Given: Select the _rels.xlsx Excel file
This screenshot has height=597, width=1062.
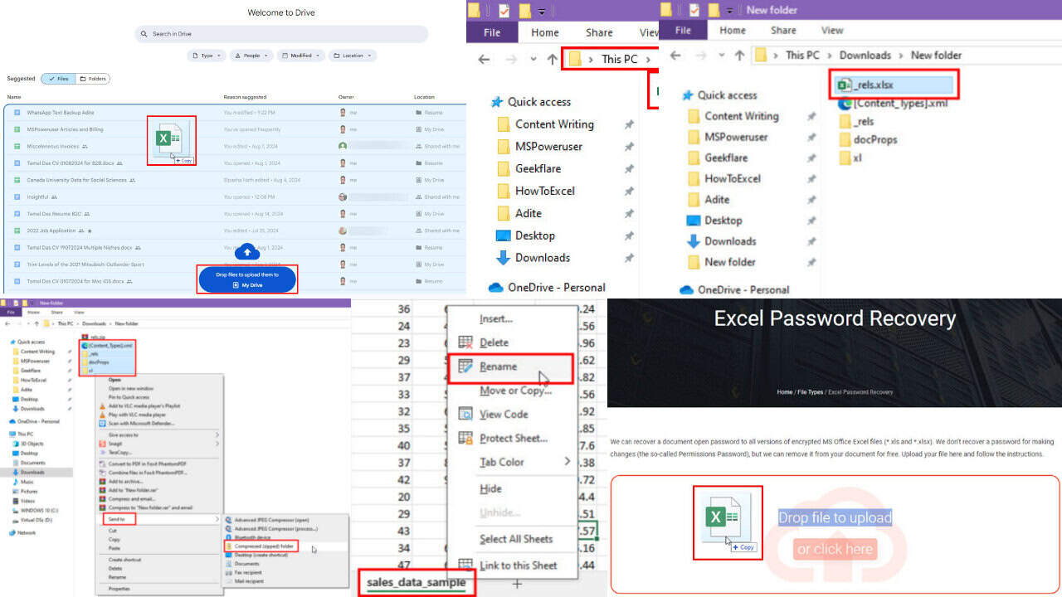Looking at the screenshot, I should click(894, 85).
